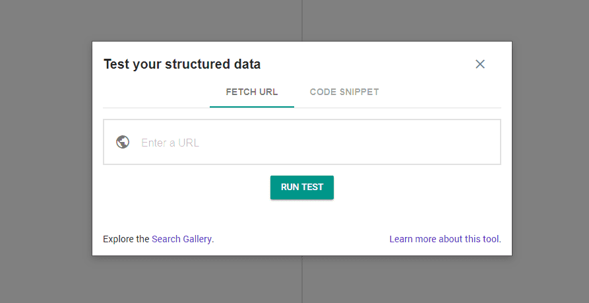Viewport: 589px width, 303px height.
Task: Click the gray separator under Code Snippet
Action: click(x=344, y=108)
